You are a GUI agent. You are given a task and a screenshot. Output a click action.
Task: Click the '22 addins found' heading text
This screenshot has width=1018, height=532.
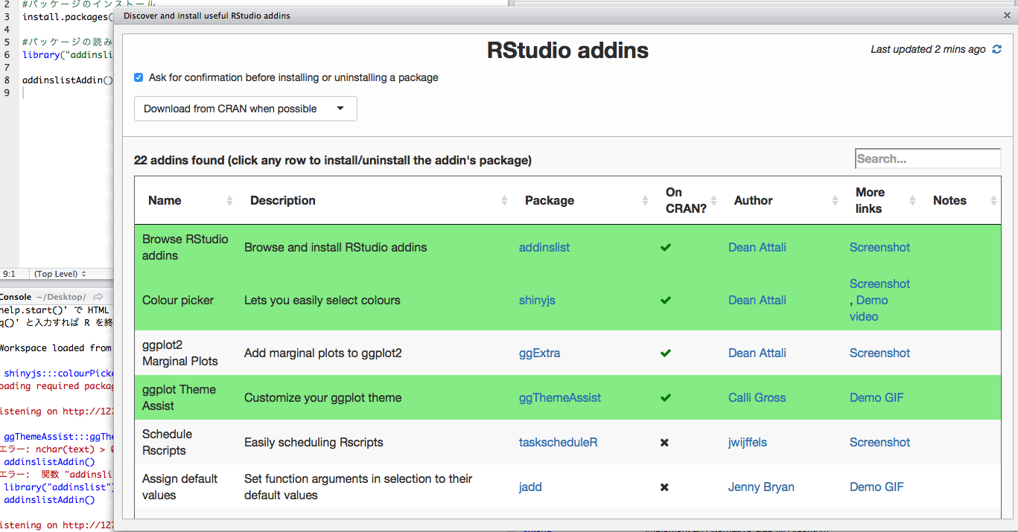333,160
